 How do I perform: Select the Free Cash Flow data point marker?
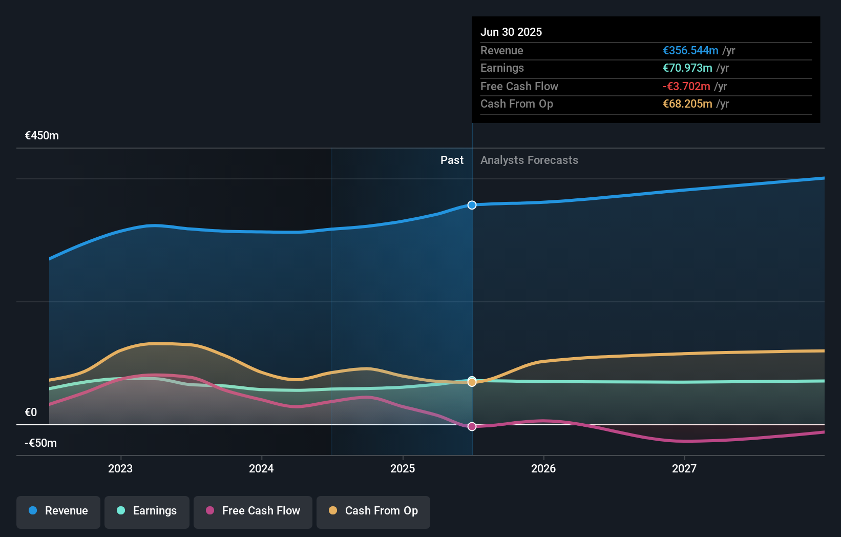(x=471, y=426)
